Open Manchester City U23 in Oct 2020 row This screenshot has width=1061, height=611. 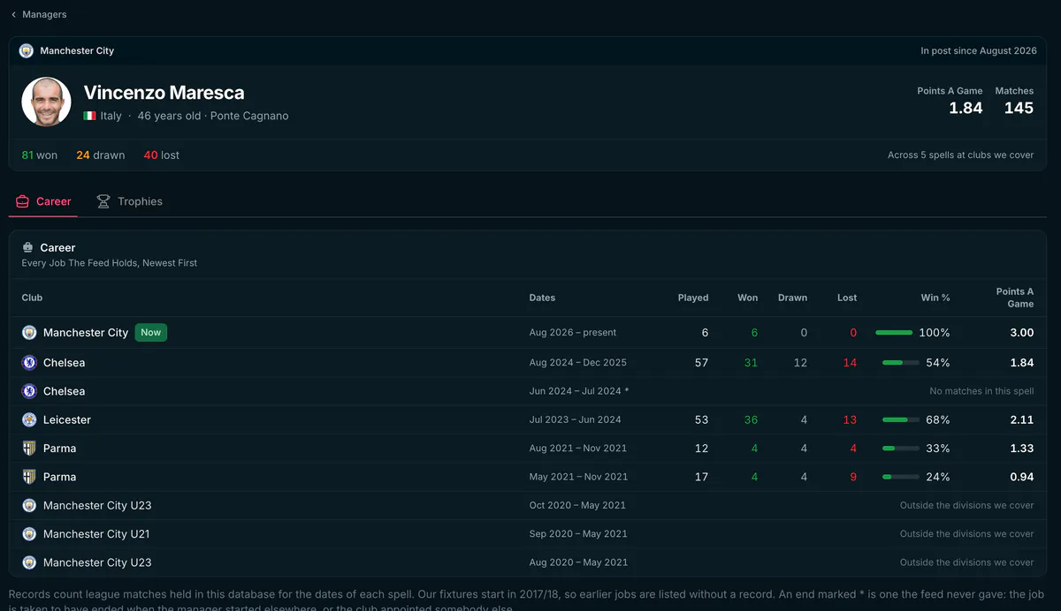coord(97,505)
